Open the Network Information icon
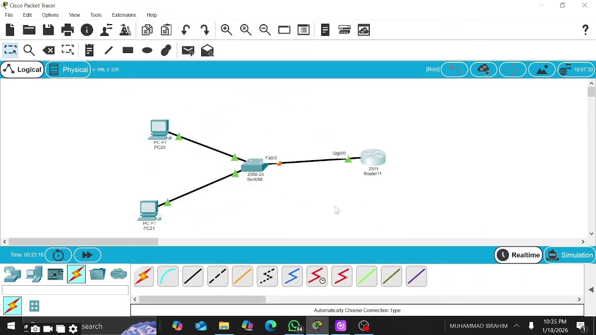596x335 pixels. coord(87,30)
